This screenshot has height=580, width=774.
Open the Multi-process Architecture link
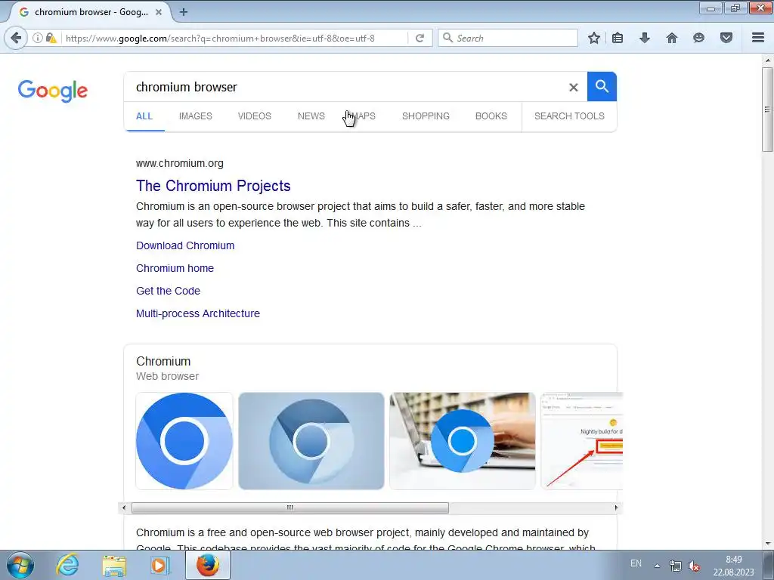(x=198, y=313)
